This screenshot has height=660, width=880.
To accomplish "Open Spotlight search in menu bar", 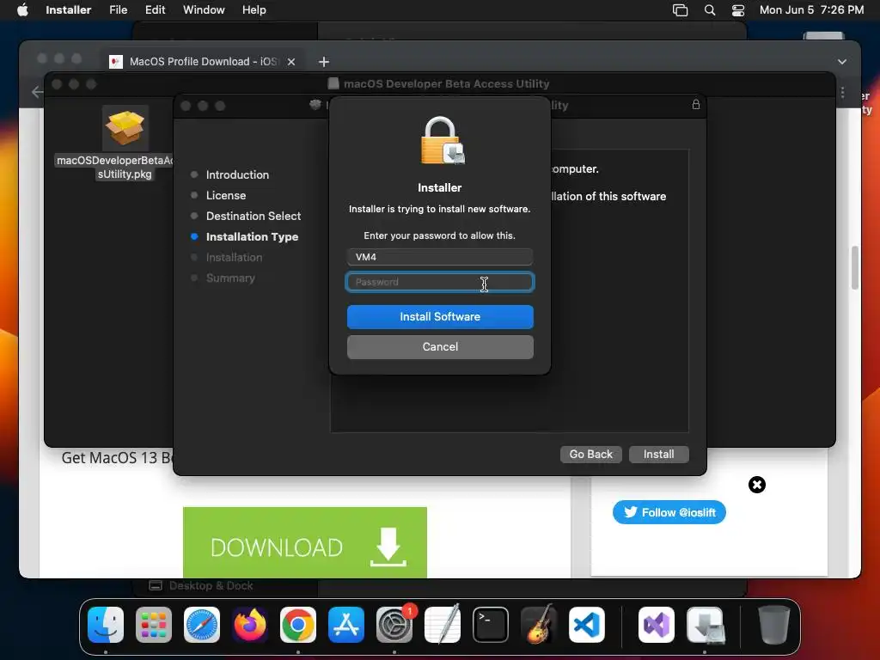I will [x=709, y=10].
